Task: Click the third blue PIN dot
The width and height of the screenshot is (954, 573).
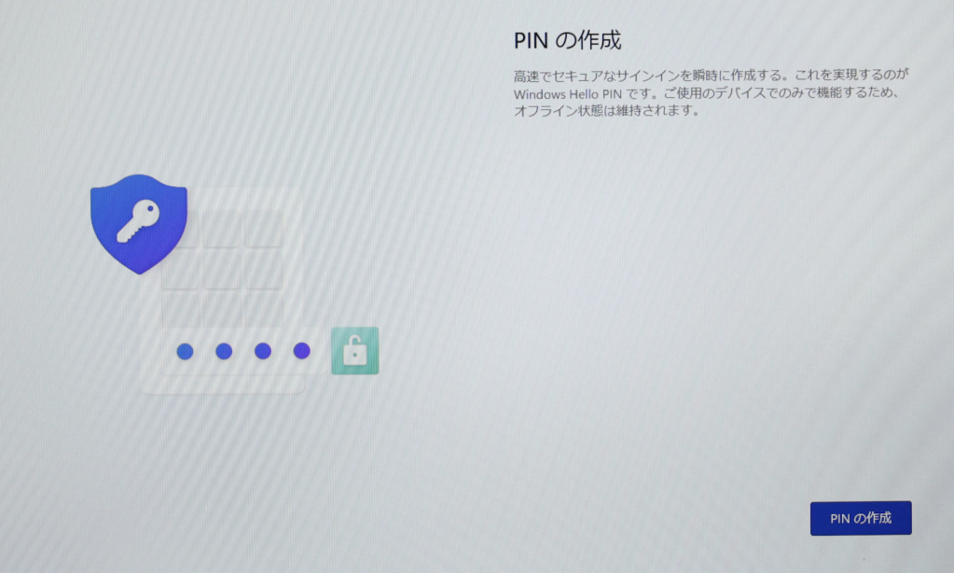Action: tap(263, 351)
